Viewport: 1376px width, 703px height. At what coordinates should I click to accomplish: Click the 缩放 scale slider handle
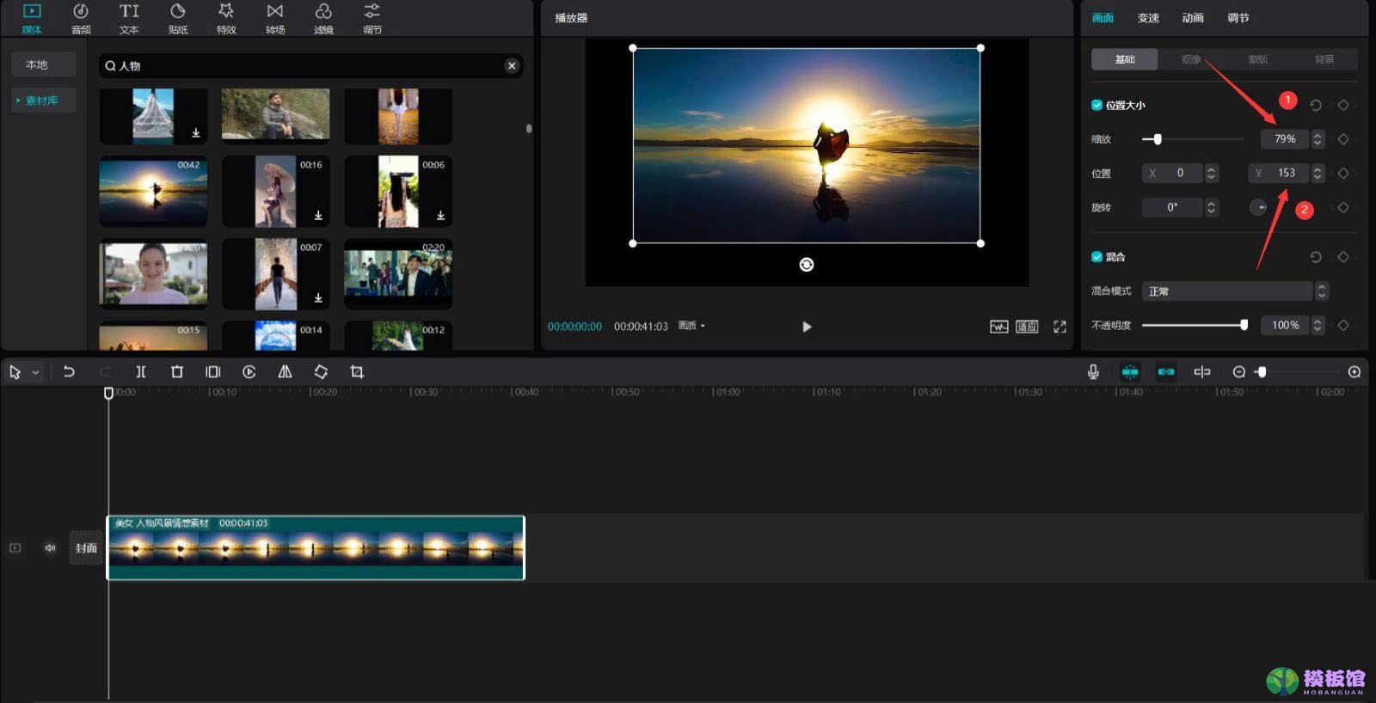[1158, 139]
